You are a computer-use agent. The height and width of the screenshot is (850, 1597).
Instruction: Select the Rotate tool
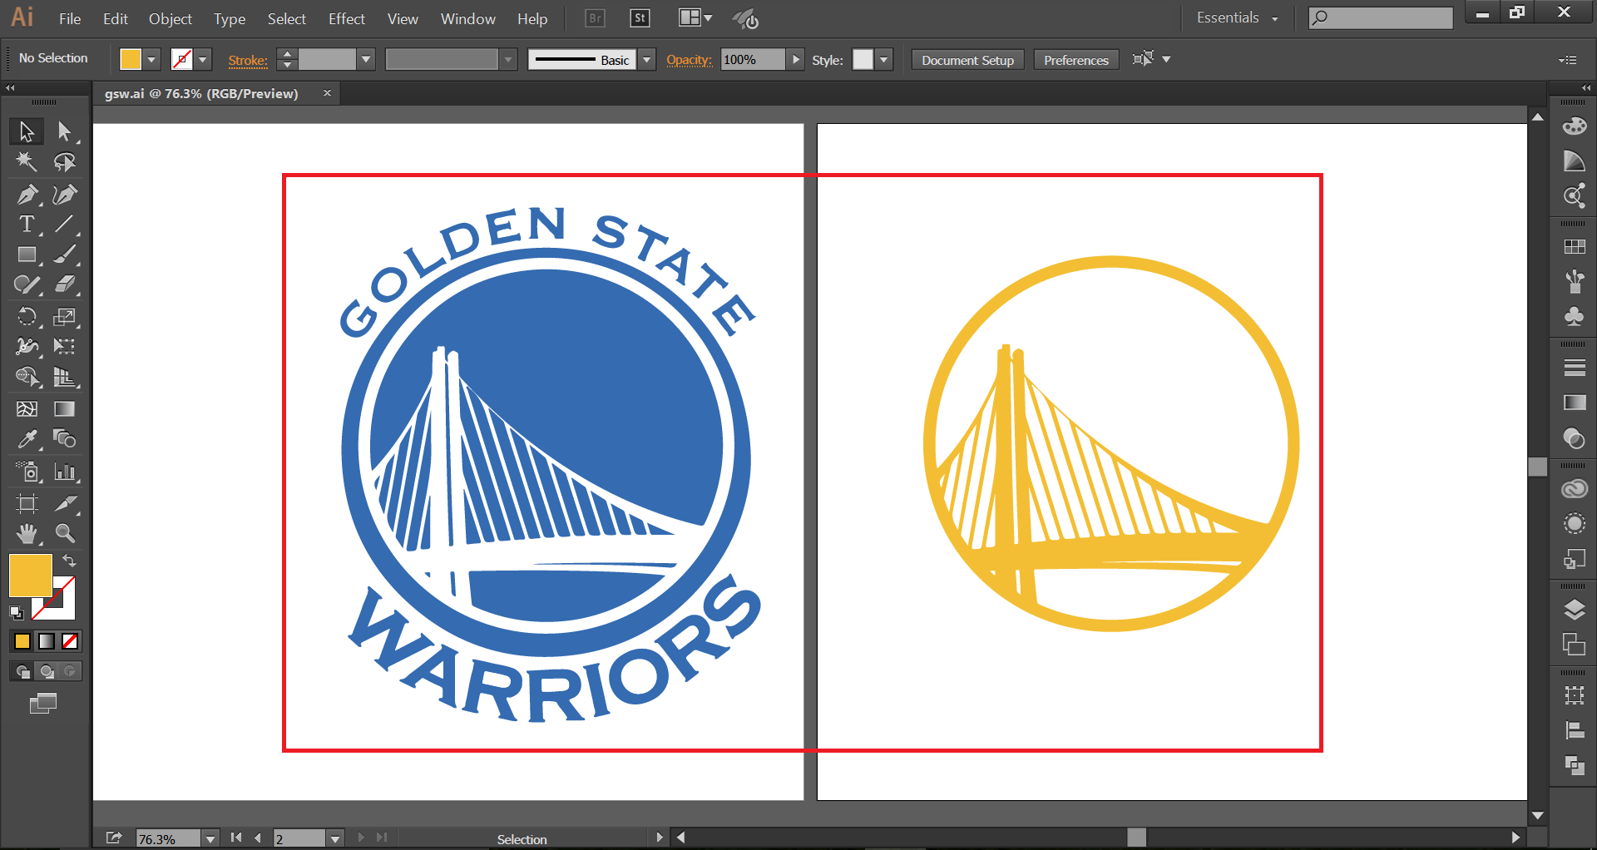27,316
